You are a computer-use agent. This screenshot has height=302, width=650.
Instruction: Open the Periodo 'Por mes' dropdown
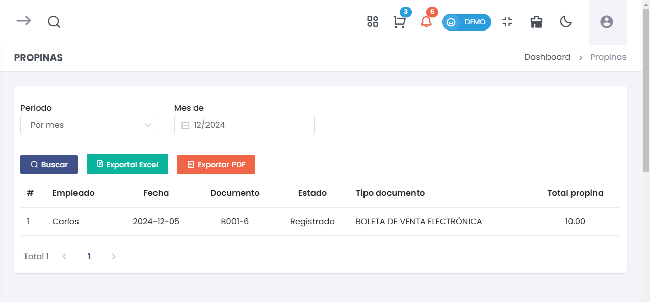point(90,125)
